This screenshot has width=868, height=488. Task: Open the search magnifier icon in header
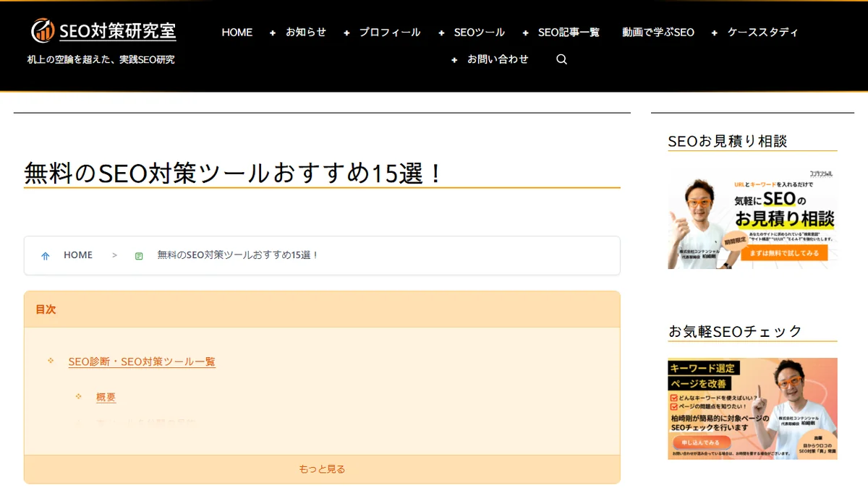click(x=562, y=59)
